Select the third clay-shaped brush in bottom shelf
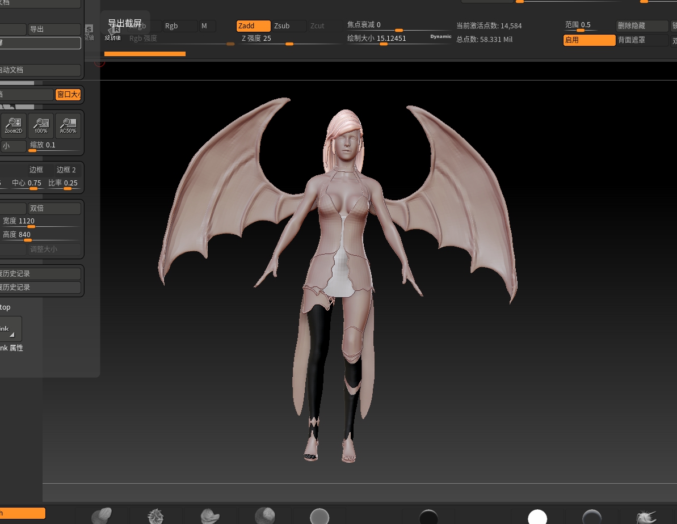This screenshot has width=677, height=524. click(211, 516)
